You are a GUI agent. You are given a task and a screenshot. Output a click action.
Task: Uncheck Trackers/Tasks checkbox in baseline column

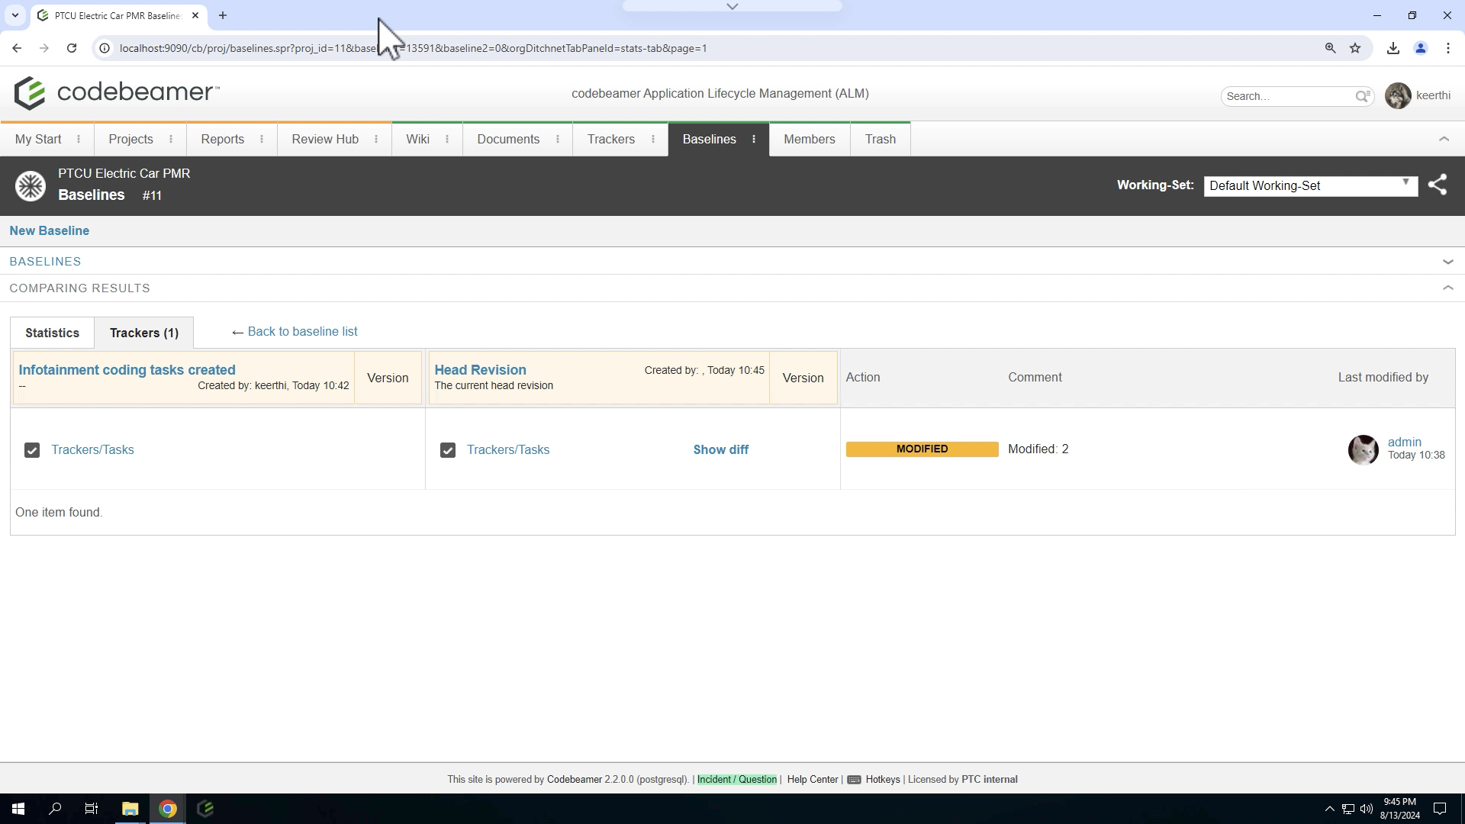pos(32,450)
